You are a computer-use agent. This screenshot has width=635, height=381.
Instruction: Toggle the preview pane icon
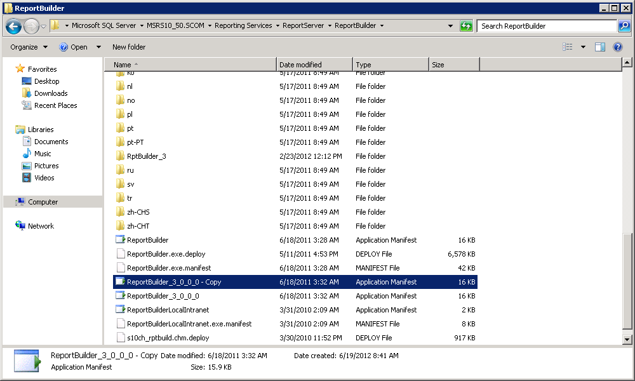pos(600,47)
